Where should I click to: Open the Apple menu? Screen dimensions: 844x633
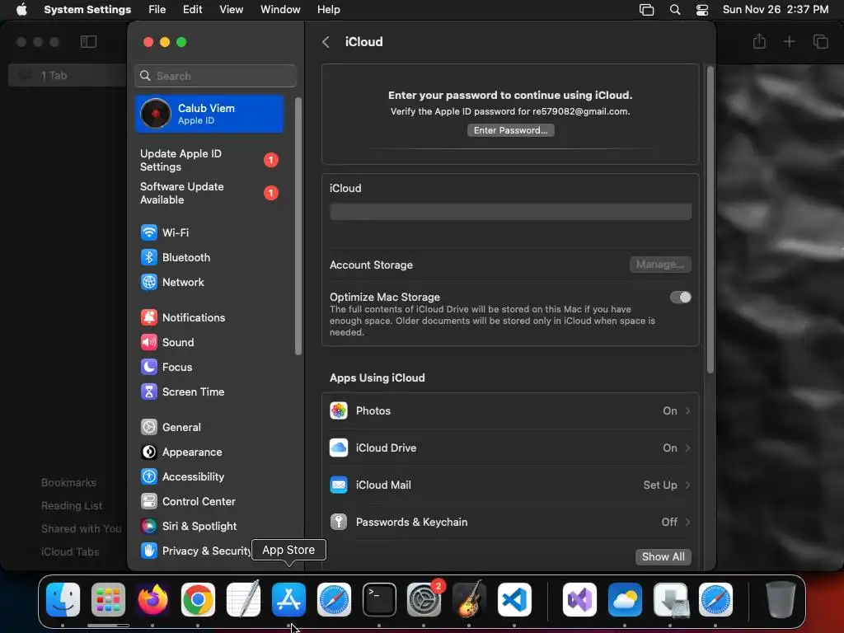pyautogui.click(x=21, y=10)
